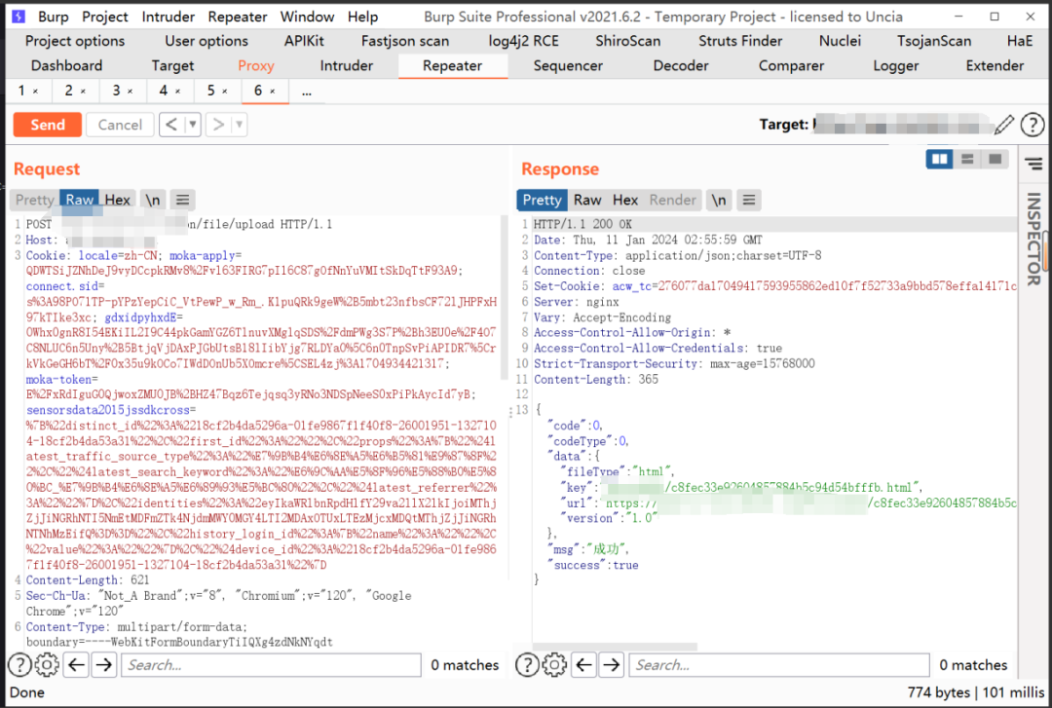
Task: Jump to next response search match
Action: 611,665
